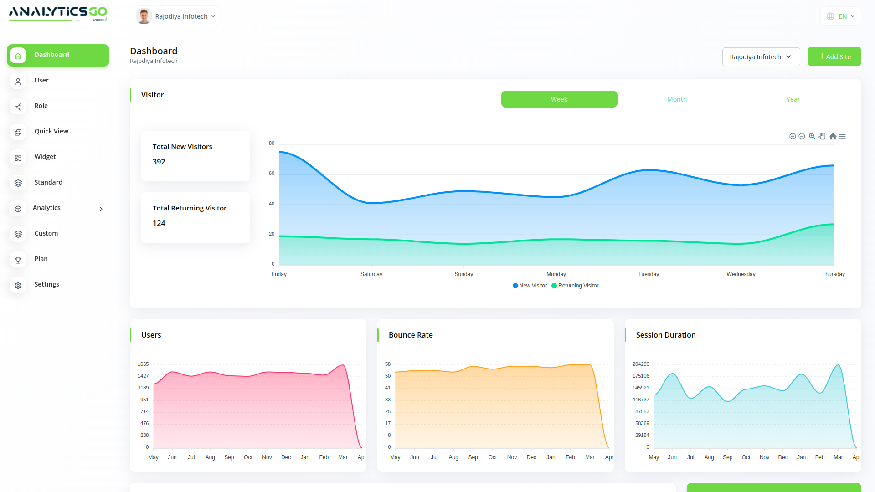Switch visitor chart to Month tab
Screen dimensions: 875x492
[677, 99]
